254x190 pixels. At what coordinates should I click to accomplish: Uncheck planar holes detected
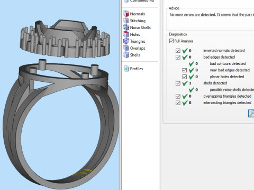tap(184, 77)
